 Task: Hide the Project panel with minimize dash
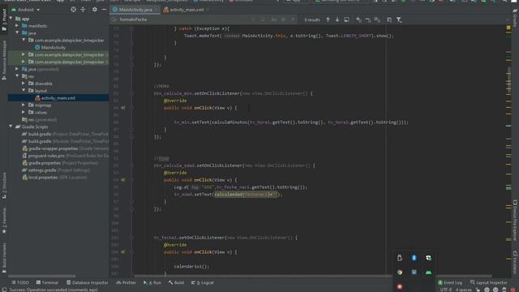point(104,10)
